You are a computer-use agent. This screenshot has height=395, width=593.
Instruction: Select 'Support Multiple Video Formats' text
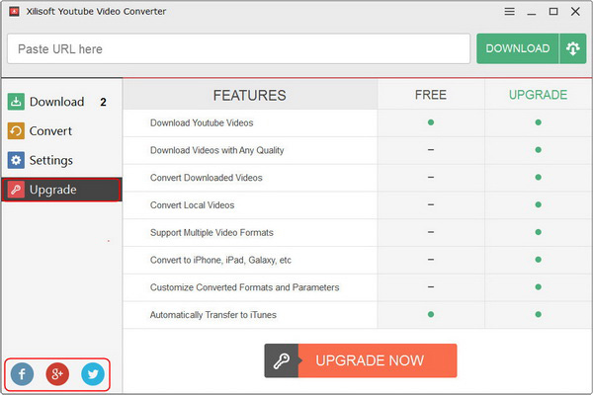coord(212,232)
